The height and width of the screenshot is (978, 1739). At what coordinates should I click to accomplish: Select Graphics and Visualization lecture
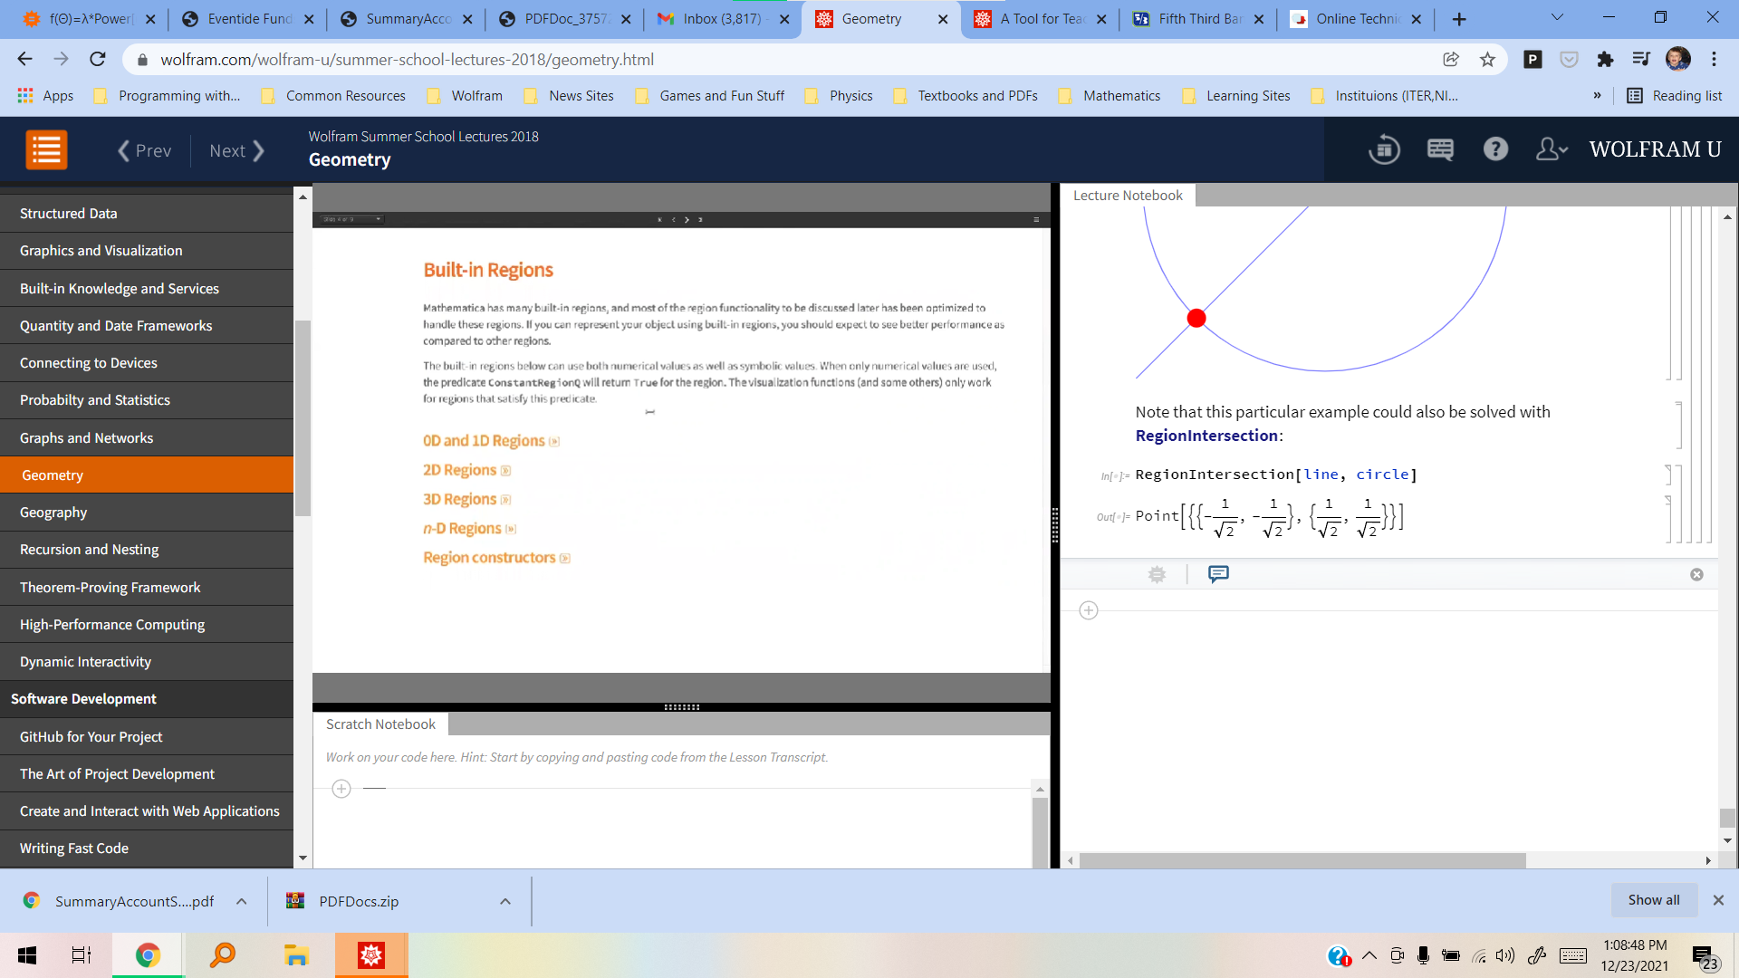click(x=147, y=251)
